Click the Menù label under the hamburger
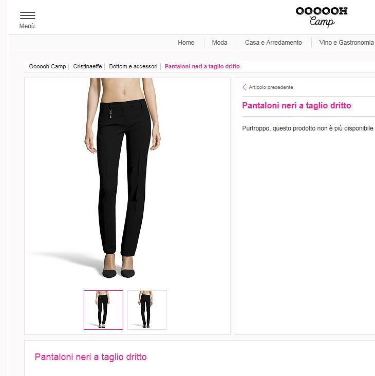Image resolution: width=375 pixels, height=376 pixels. coord(27,26)
